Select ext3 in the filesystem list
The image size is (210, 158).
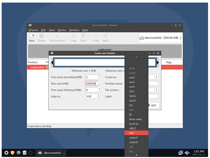point(136,82)
